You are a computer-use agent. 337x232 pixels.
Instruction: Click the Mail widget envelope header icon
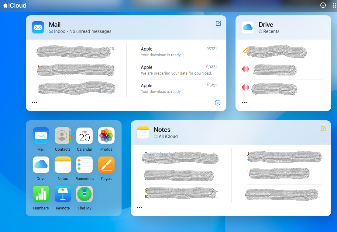click(38, 27)
